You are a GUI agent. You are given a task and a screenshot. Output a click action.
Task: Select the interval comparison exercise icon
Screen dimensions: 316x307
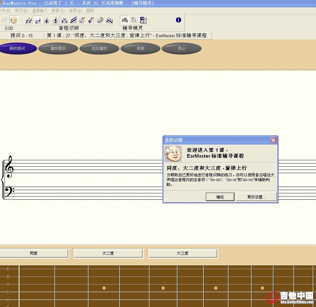tap(29, 20)
